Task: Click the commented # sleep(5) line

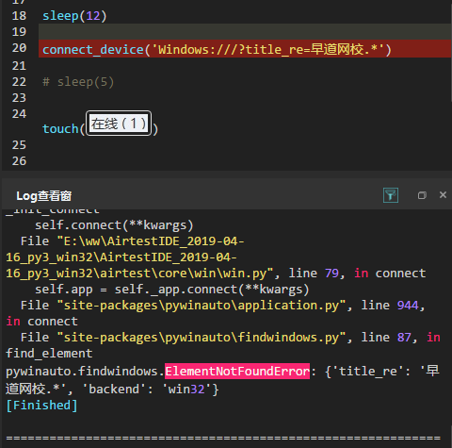Action: [78, 82]
